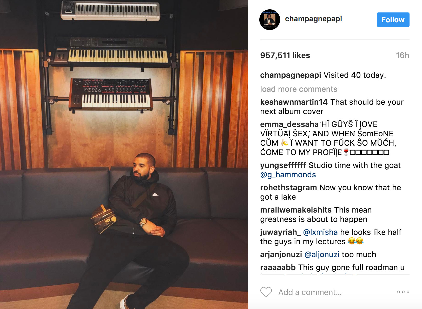Click the heart like icon
The height and width of the screenshot is (309, 422).
point(266,292)
